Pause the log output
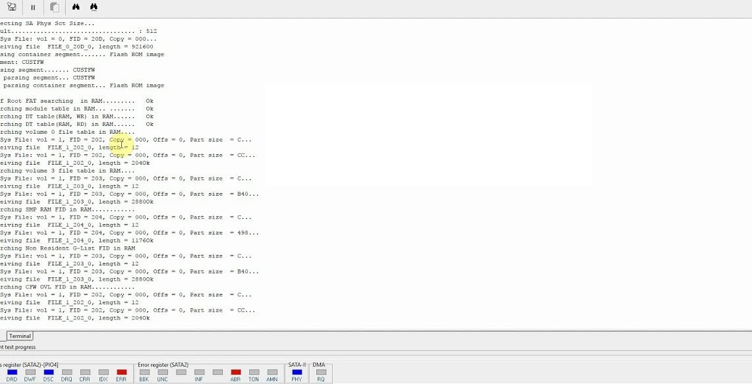 [x=33, y=8]
